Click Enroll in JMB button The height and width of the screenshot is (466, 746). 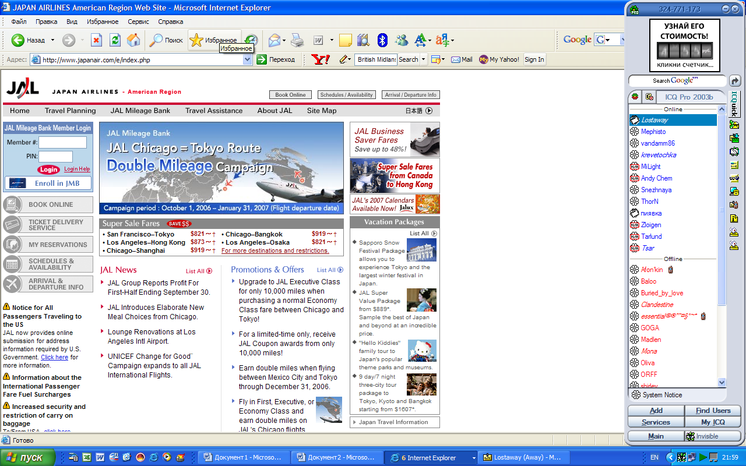[48, 183]
